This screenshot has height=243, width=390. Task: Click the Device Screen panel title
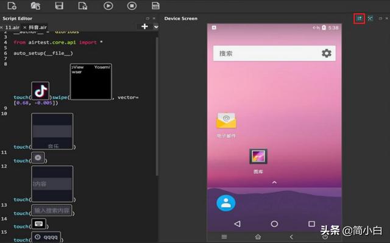(181, 18)
